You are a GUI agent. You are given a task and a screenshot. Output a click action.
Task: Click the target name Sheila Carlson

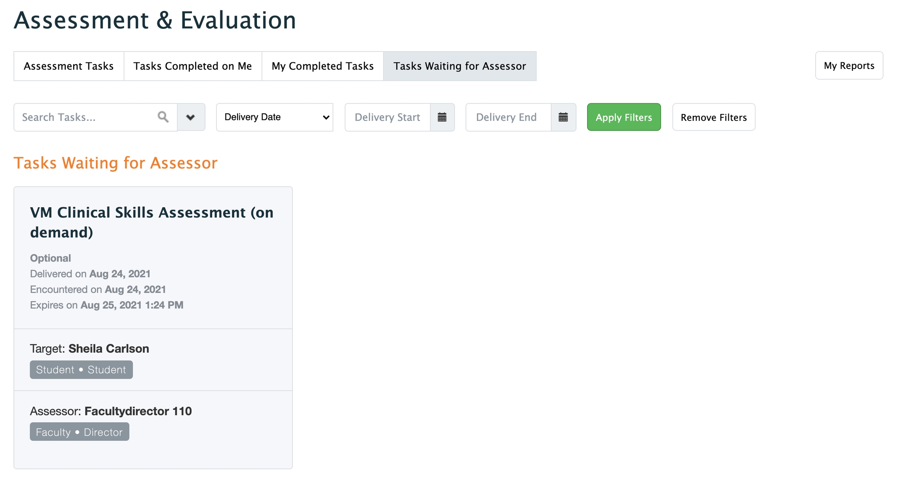(109, 348)
